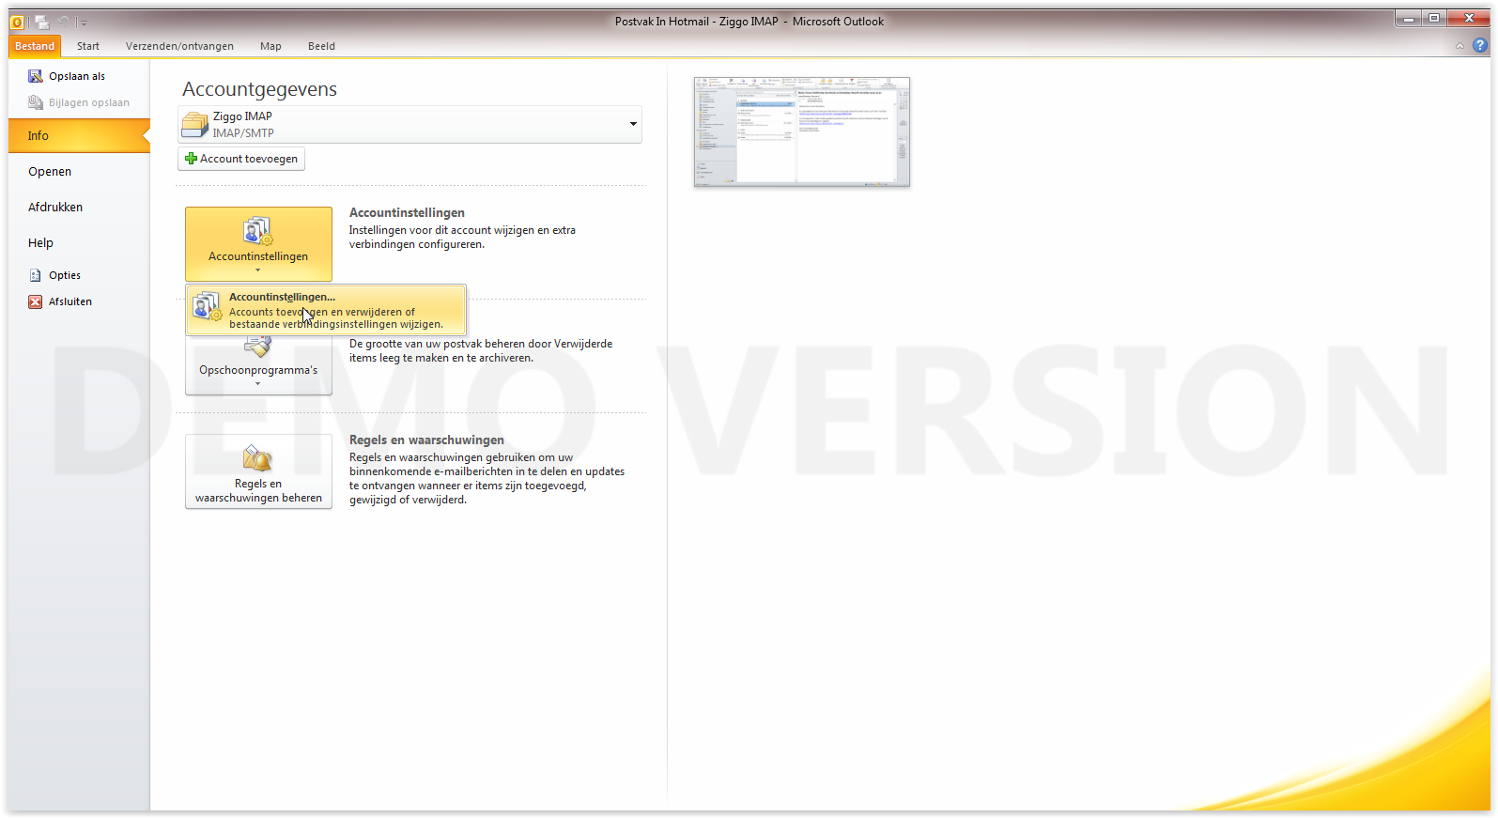The width and height of the screenshot is (1498, 818).
Task: Click the Ziggo IMAP account folder icon
Action: click(194, 124)
